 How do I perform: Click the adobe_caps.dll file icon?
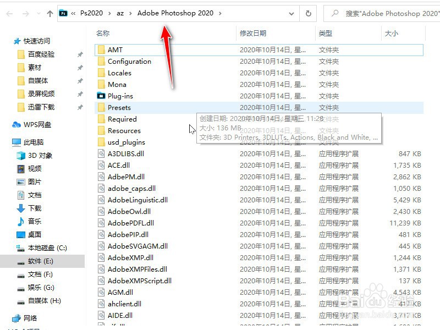click(x=101, y=188)
